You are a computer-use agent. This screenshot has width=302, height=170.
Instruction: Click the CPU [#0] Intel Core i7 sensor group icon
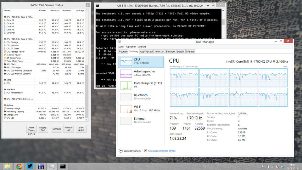5,17
